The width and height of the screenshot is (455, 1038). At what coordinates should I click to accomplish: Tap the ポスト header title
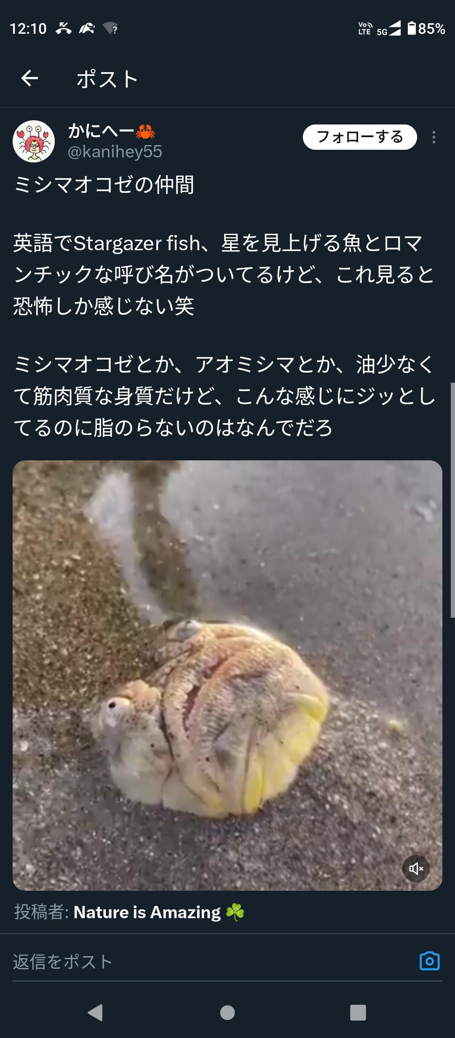107,79
